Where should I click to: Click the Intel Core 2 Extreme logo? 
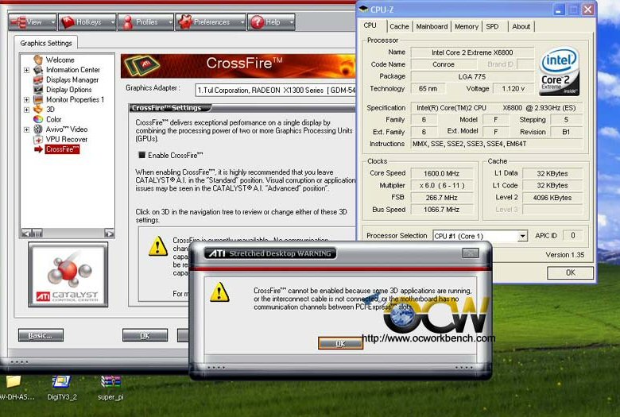[x=559, y=71]
